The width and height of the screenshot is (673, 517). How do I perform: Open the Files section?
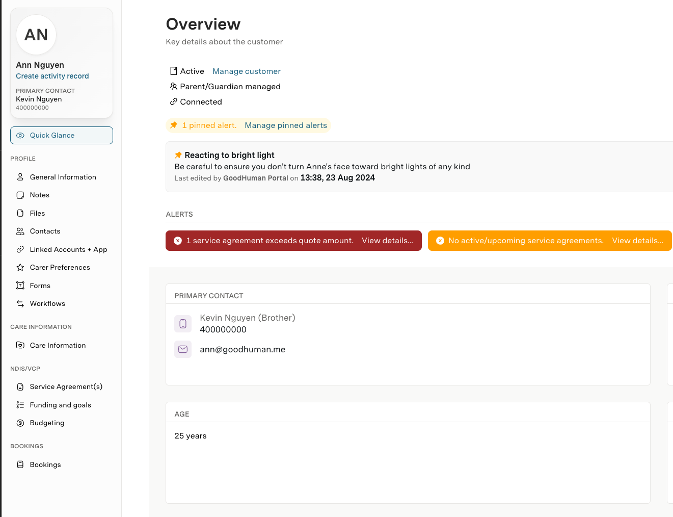click(x=62, y=213)
